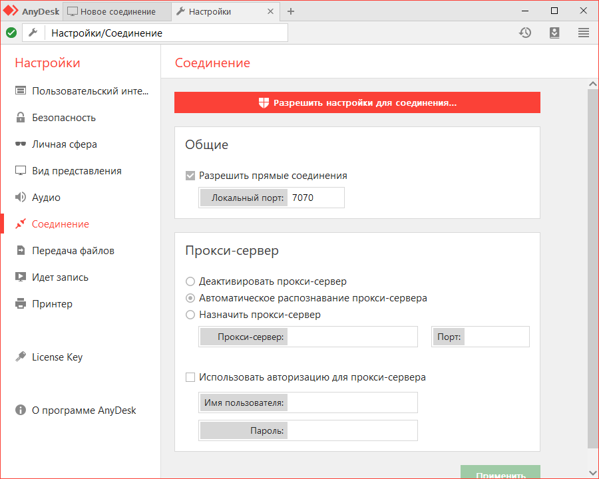Image resolution: width=599 pixels, height=479 pixels.
Task: Open Идет запись settings section
Action: [x=81, y=277]
